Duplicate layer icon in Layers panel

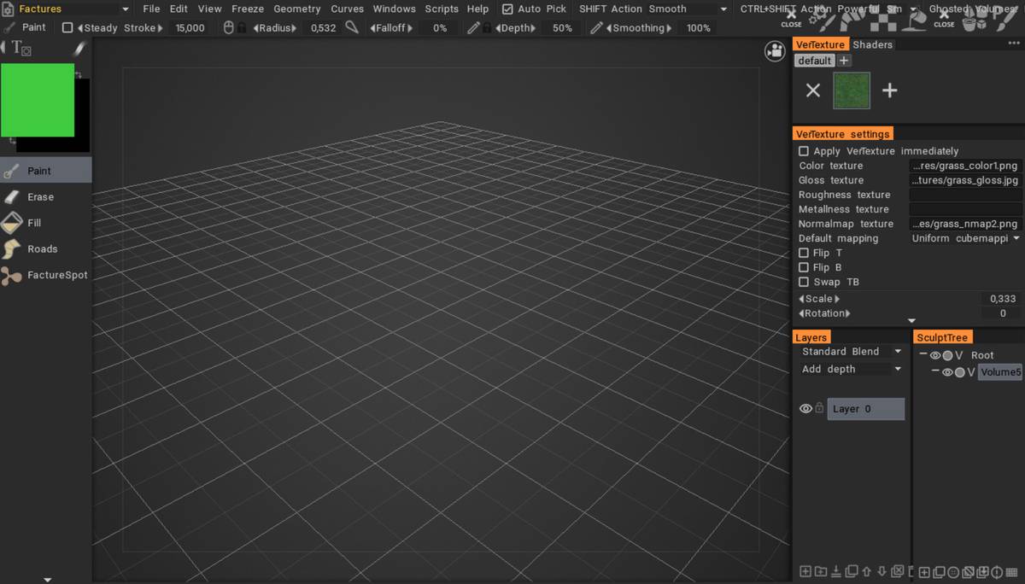(x=852, y=571)
